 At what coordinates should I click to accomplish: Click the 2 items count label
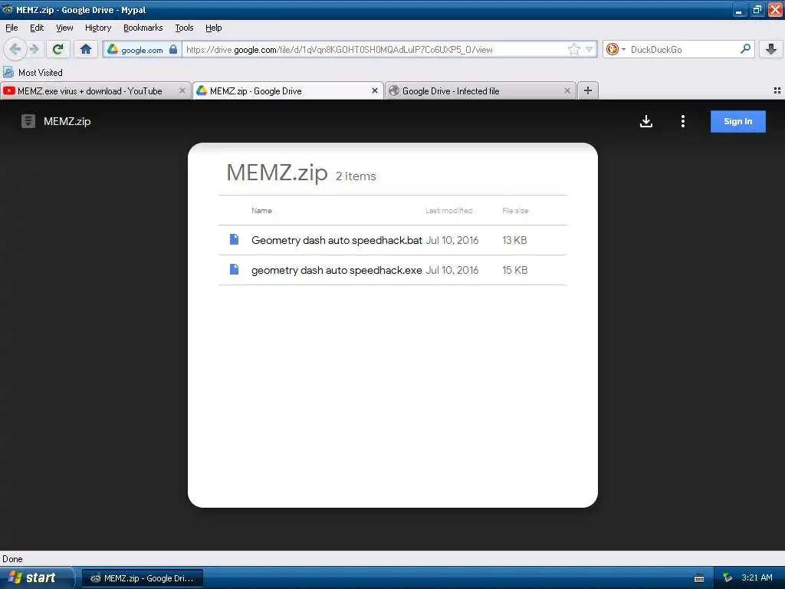[x=356, y=176]
